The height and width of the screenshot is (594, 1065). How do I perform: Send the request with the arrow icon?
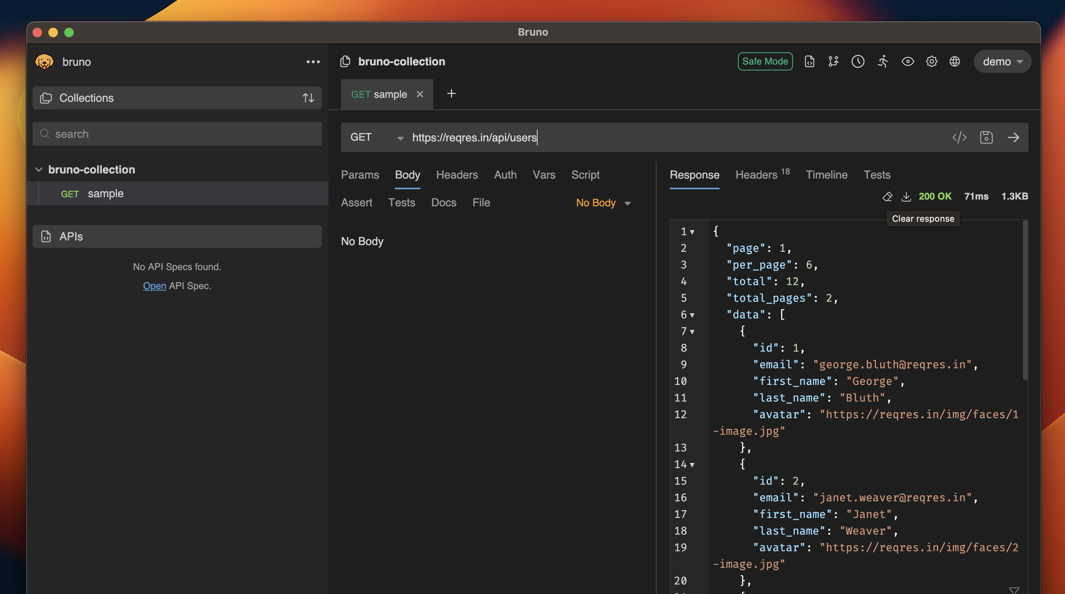pos(1013,137)
